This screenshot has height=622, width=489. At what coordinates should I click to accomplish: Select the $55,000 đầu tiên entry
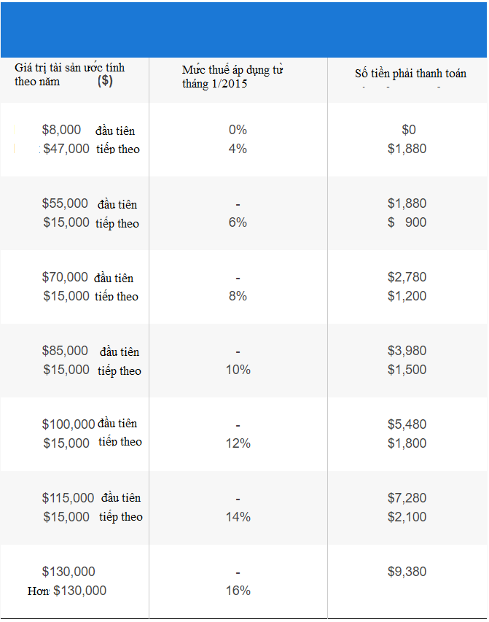click(89, 204)
